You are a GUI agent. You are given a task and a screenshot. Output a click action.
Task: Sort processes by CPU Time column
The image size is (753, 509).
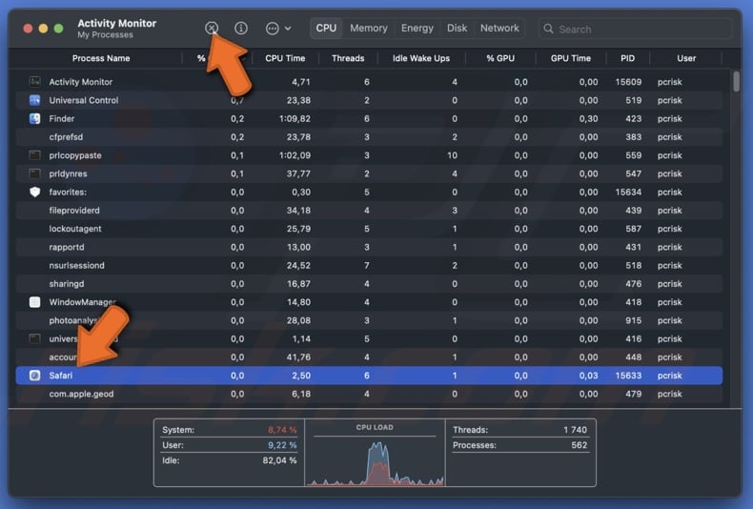pyautogui.click(x=285, y=58)
